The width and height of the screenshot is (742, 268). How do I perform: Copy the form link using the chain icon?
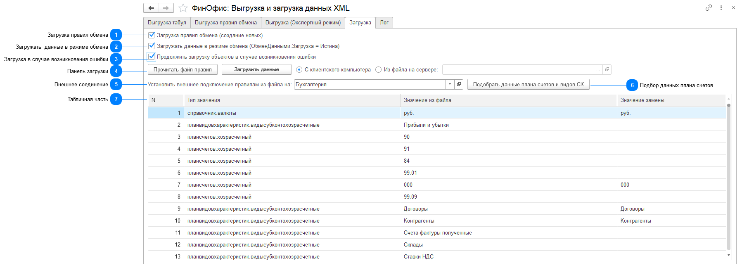click(709, 7)
